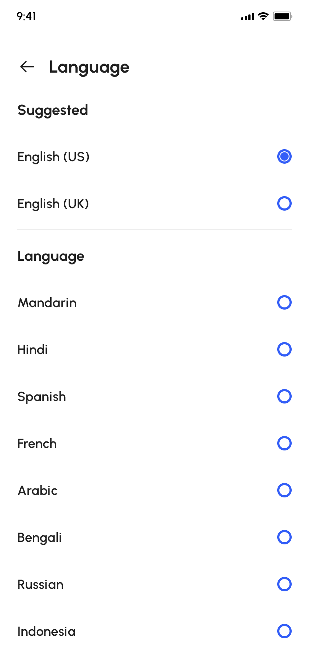Tap the cellular signal icon

pos(248,17)
